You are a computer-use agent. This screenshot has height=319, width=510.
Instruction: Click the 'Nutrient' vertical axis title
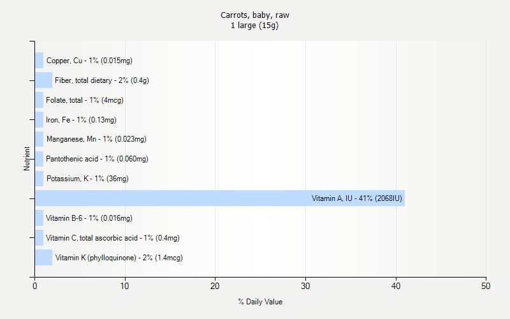pos(27,159)
